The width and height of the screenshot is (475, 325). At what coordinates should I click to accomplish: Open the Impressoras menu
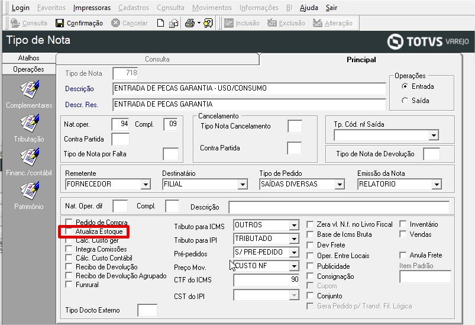click(92, 8)
